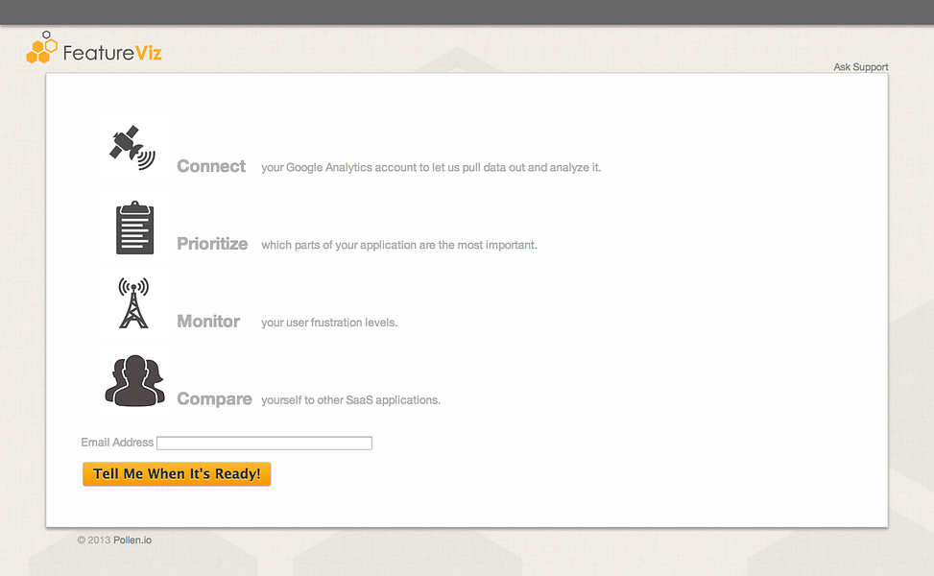Click the Monitor heading
The image size is (934, 576).
click(x=208, y=321)
